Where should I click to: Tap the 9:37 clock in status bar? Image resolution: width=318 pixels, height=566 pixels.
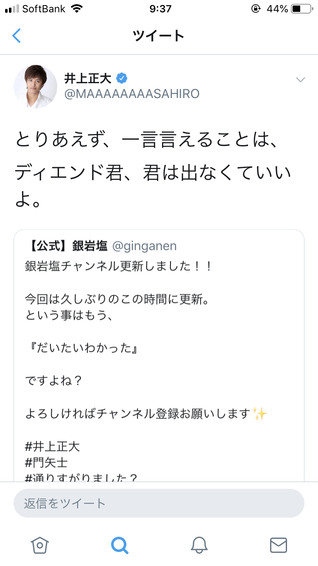point(160,9)
